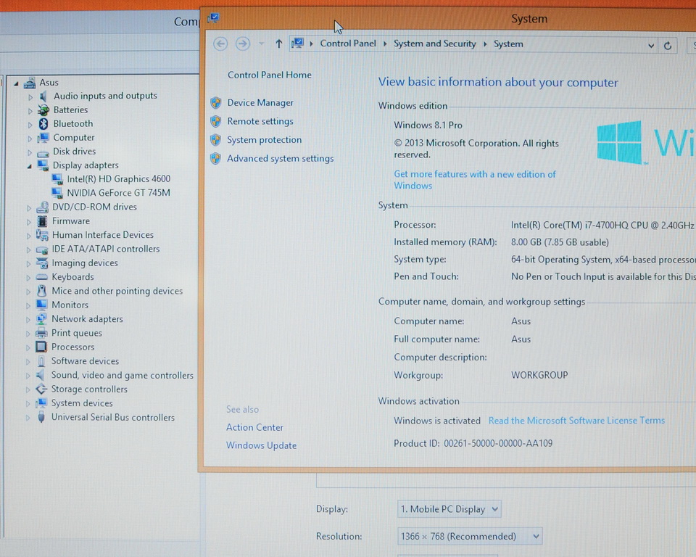
Task: Open Control Panel Home
Action: pyautogui.click(x=270, y=75)
